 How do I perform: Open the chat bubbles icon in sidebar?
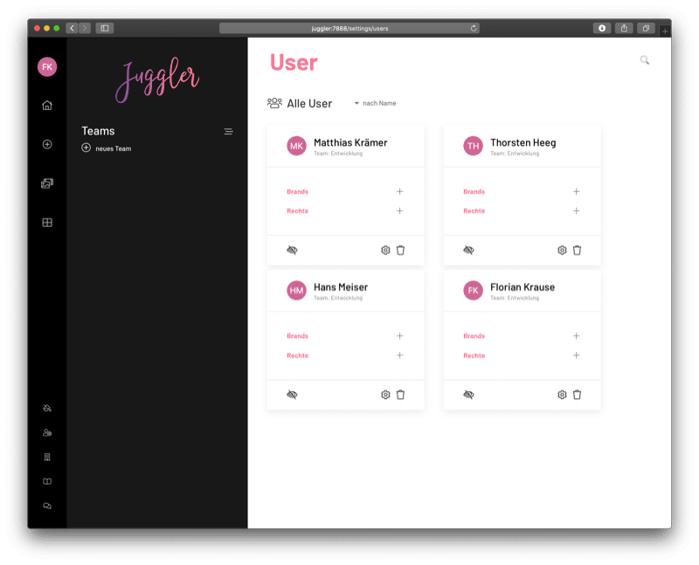(47, 506)
